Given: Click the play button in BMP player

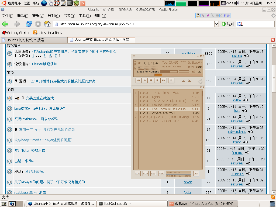Looking at the screenshot, I should point(145,80).
